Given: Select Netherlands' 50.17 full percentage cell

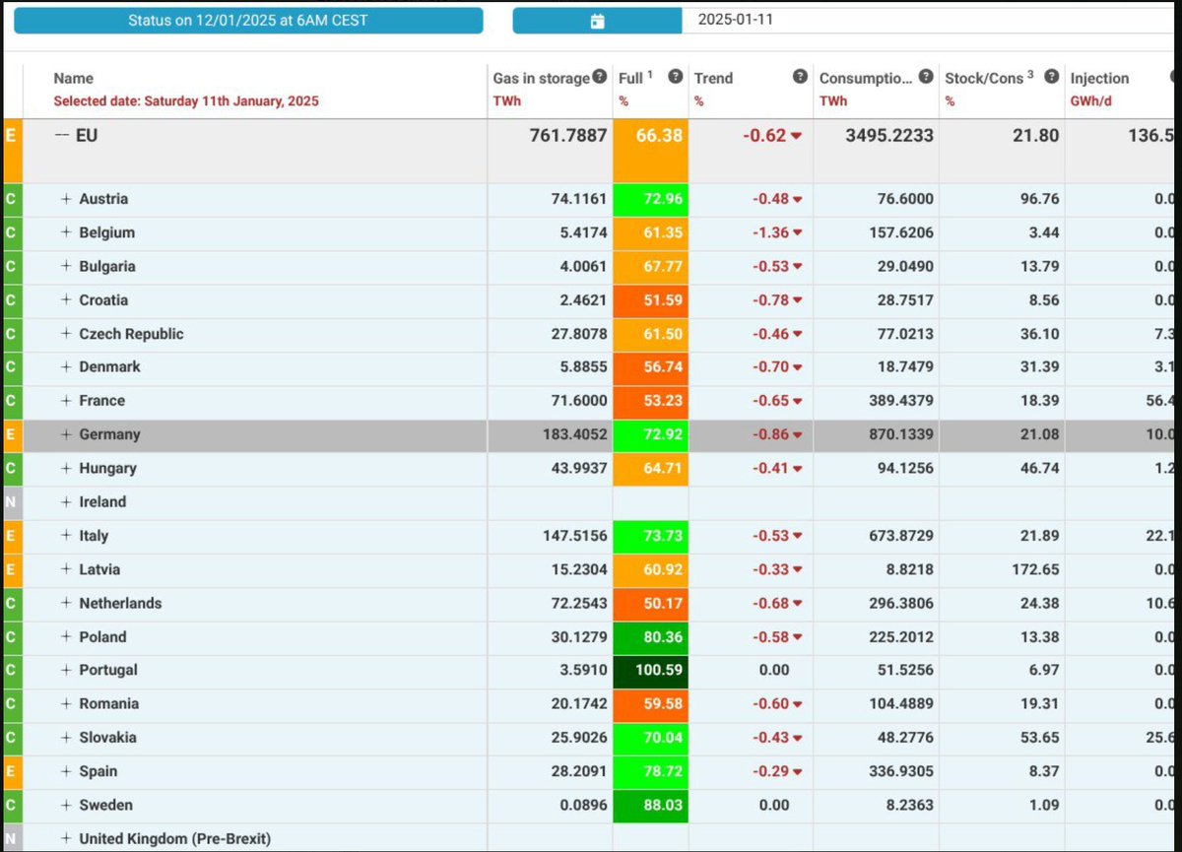Looking at the screenshot, I should click(650, 603).
